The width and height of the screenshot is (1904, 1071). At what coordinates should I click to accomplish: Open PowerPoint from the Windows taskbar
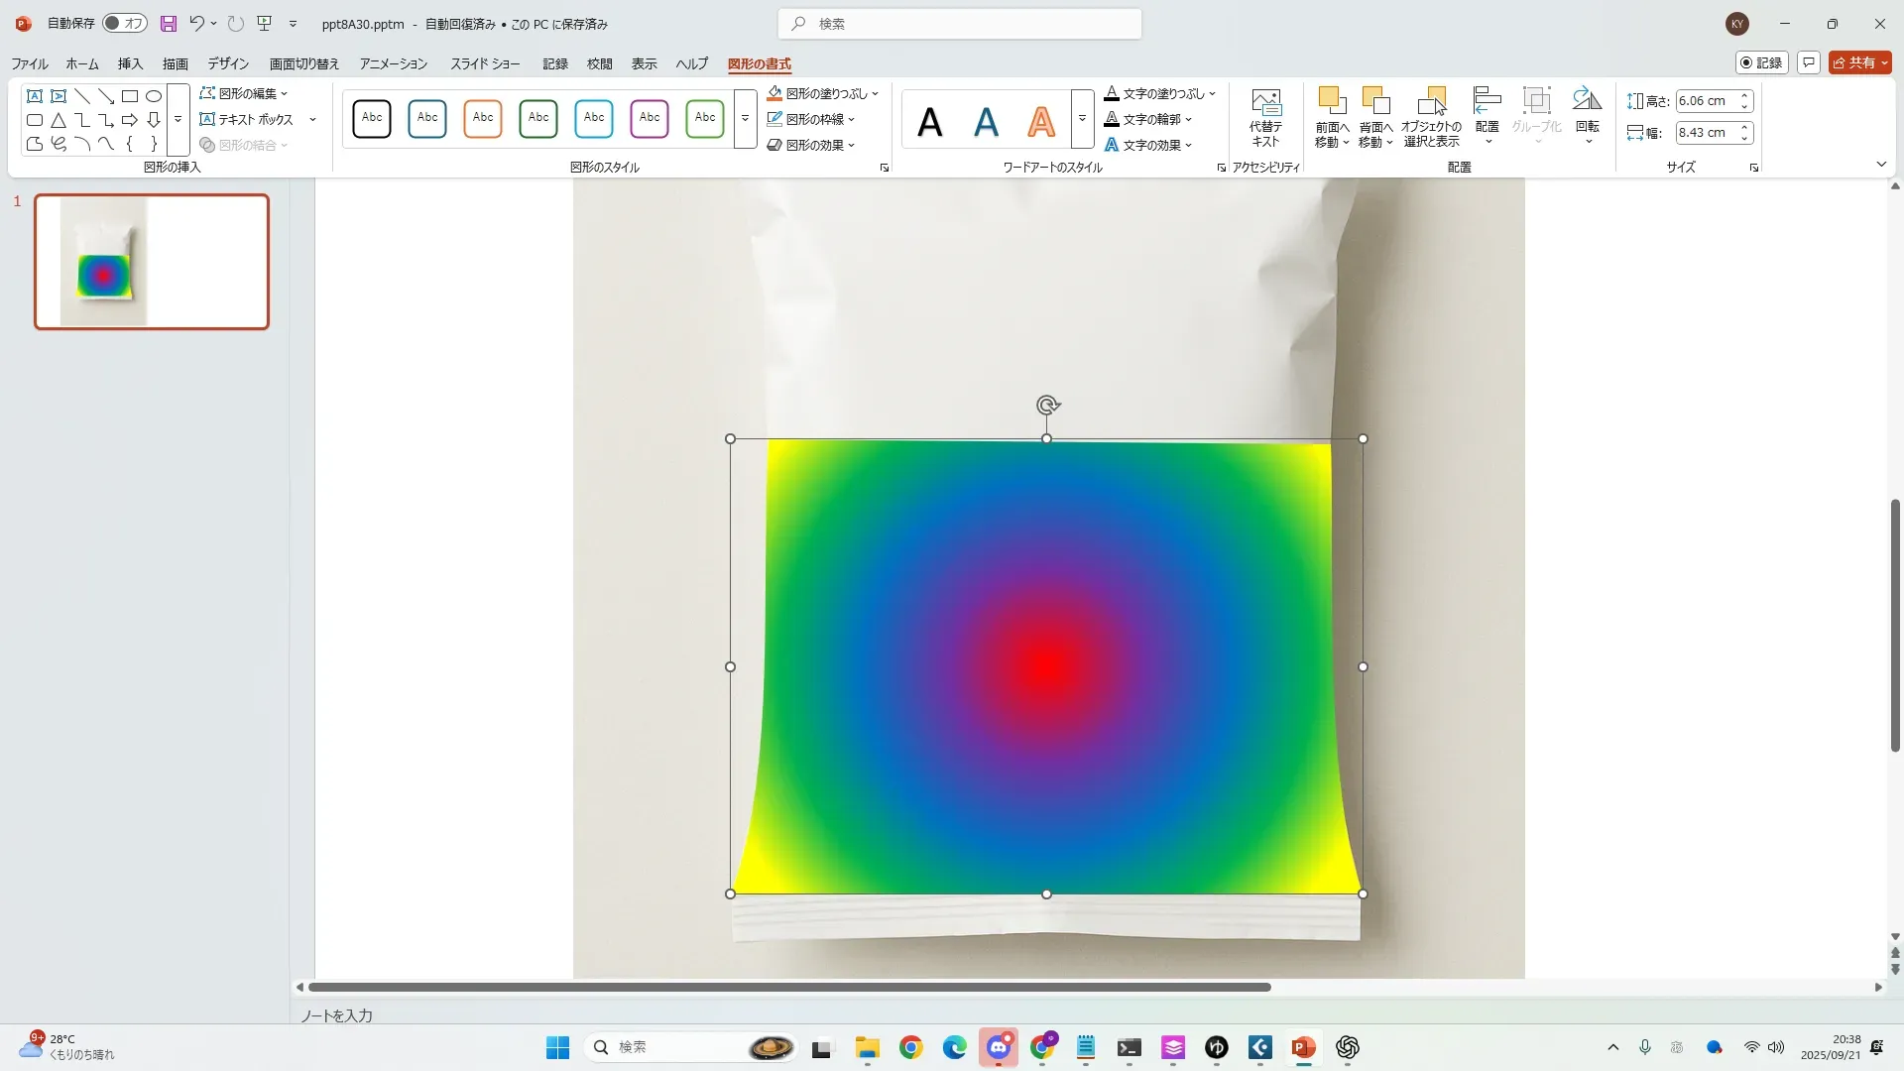point(1303,1047)
